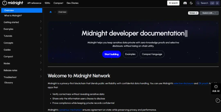The image size is (221, 112).
Task: Follow the selective disclosure link
Action: pos(183,83)
